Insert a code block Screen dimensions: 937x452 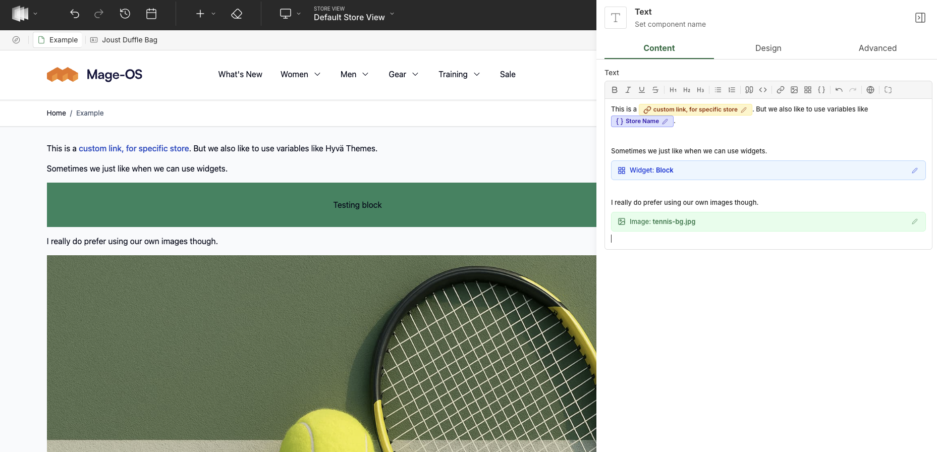pos(763,90)
